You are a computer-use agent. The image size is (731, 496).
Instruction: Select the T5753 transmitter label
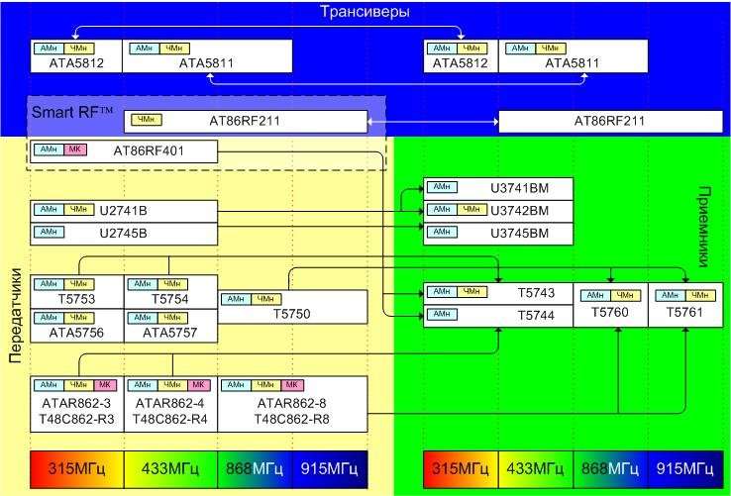(77, 299)
